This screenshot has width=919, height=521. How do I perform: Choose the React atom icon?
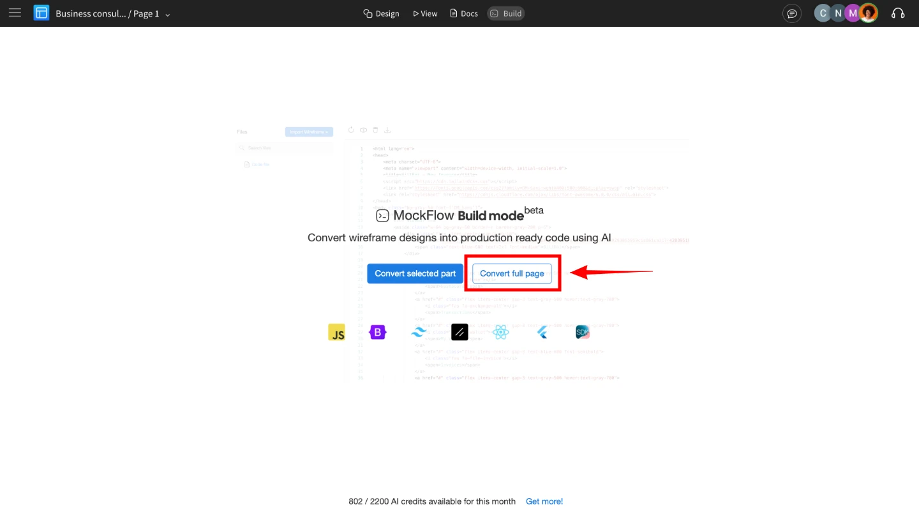pyautogui.click(x=500, y=332)
